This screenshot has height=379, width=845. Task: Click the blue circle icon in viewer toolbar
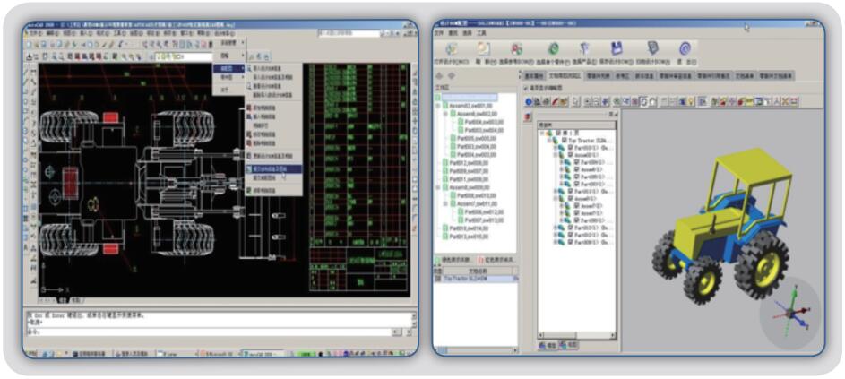529,102
